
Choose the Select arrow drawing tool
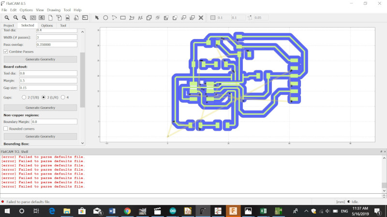[97, 18]
